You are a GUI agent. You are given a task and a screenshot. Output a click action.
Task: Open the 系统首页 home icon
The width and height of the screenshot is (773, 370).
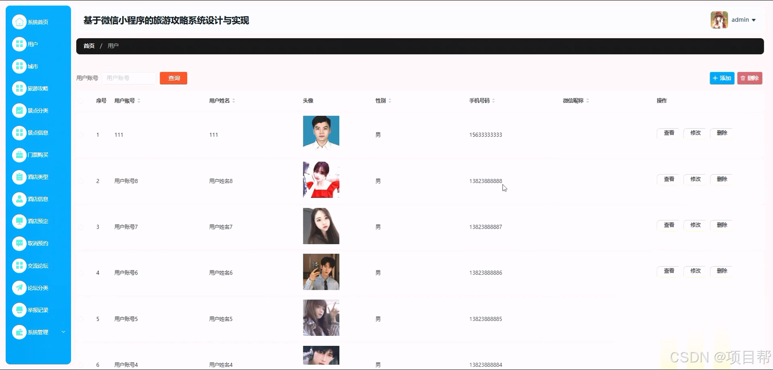(x=19, y=22)
